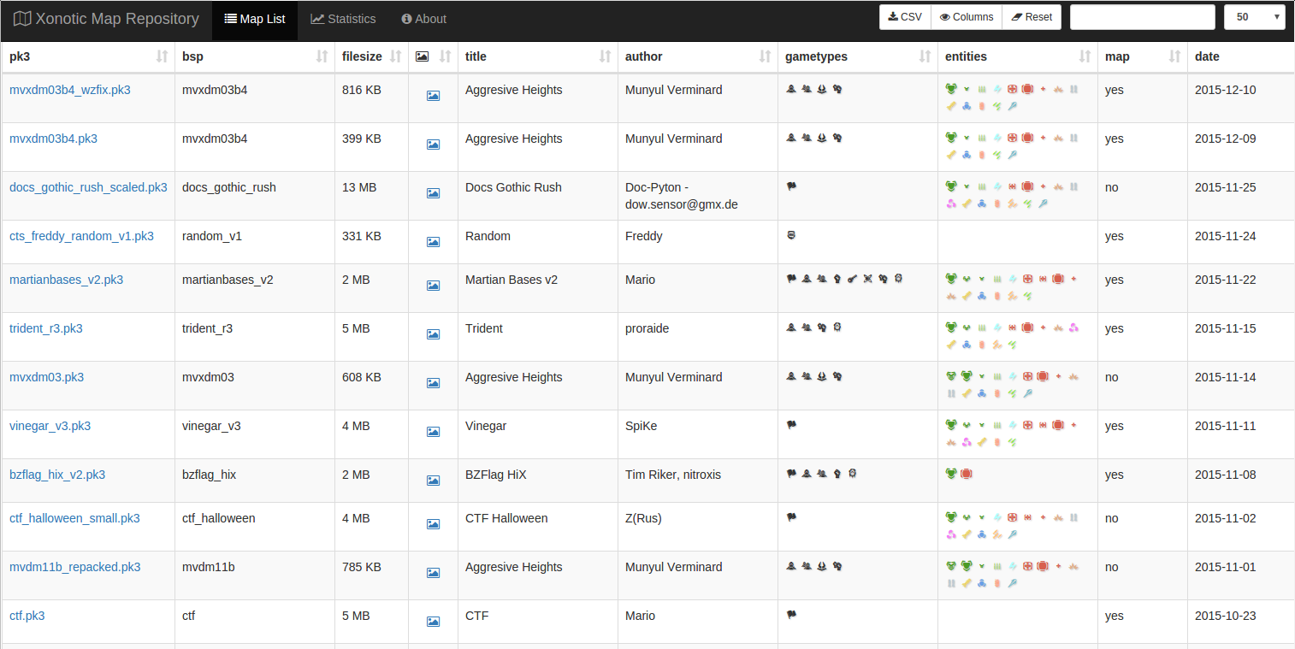Open martianbases_v2.pk3 link

pyautogui.click(x=66, y=280)
